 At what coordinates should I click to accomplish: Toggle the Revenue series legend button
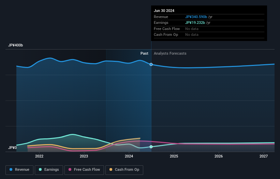click(19, 170)
